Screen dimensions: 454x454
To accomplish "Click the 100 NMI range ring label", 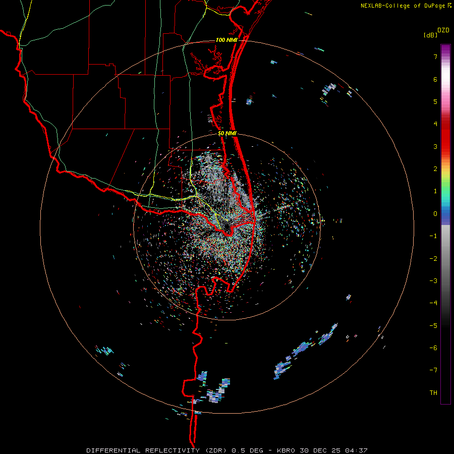I will pos(226,40).
